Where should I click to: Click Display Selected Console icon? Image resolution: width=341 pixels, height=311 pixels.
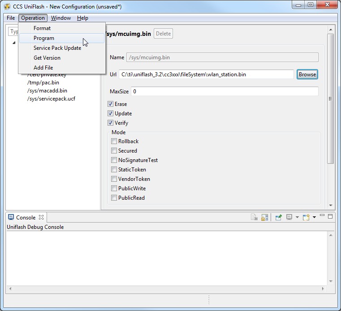click(289, 217)
